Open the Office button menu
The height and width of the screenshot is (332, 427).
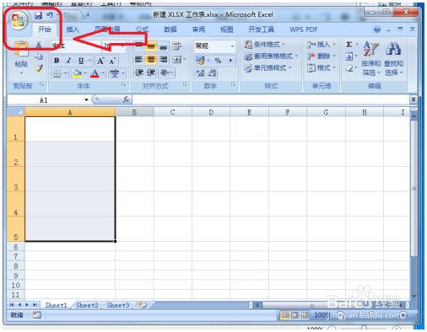tap(19, 20)
